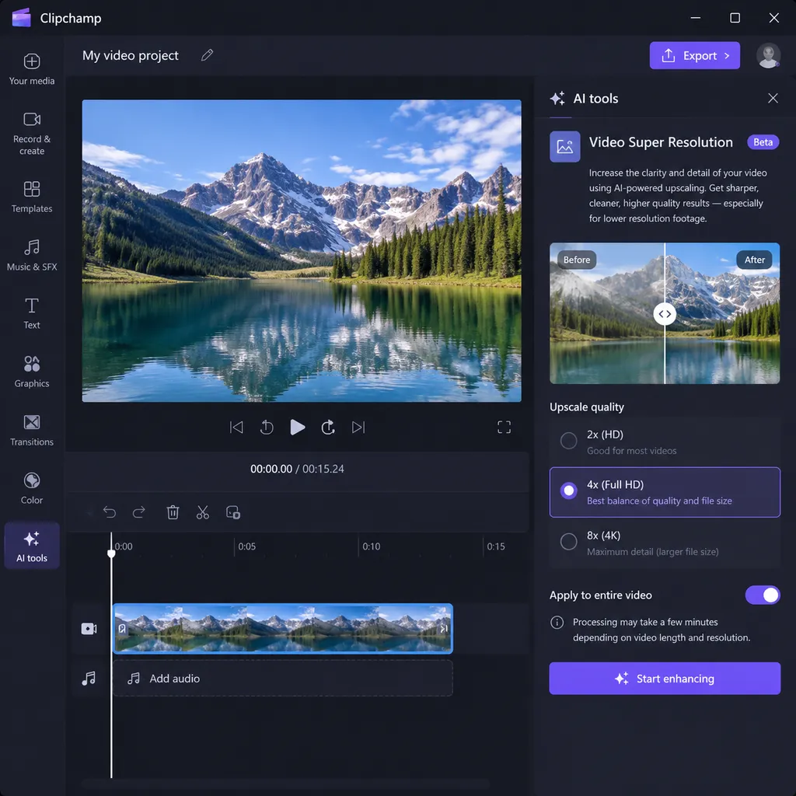Click the pencil icon to rename project

pyautogui.click(x=207, y=55)
